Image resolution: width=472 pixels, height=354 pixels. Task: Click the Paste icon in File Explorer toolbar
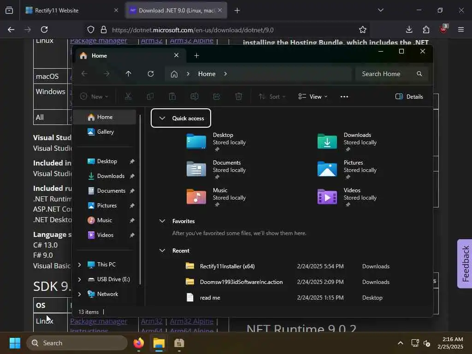[x=172, y=96]
